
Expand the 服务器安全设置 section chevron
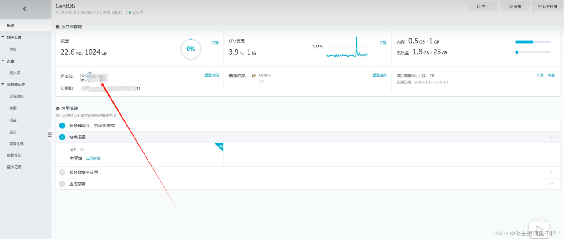[x=551, y=172]
